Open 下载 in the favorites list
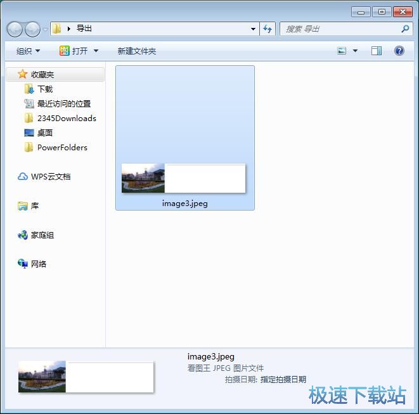Screen dimensions: 419x414 point(45,89)
